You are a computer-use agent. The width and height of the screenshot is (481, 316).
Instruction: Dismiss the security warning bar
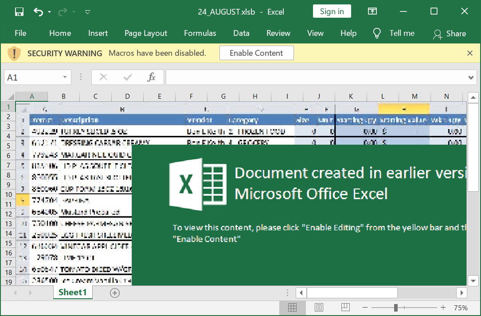coord(469,53)
